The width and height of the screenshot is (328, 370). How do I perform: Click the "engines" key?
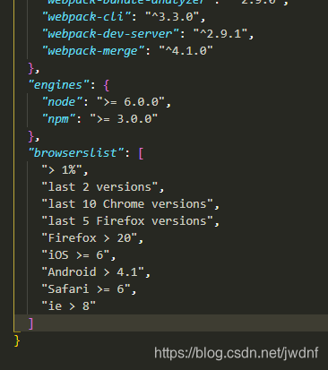pyautogui.click(x=58, y=85)
